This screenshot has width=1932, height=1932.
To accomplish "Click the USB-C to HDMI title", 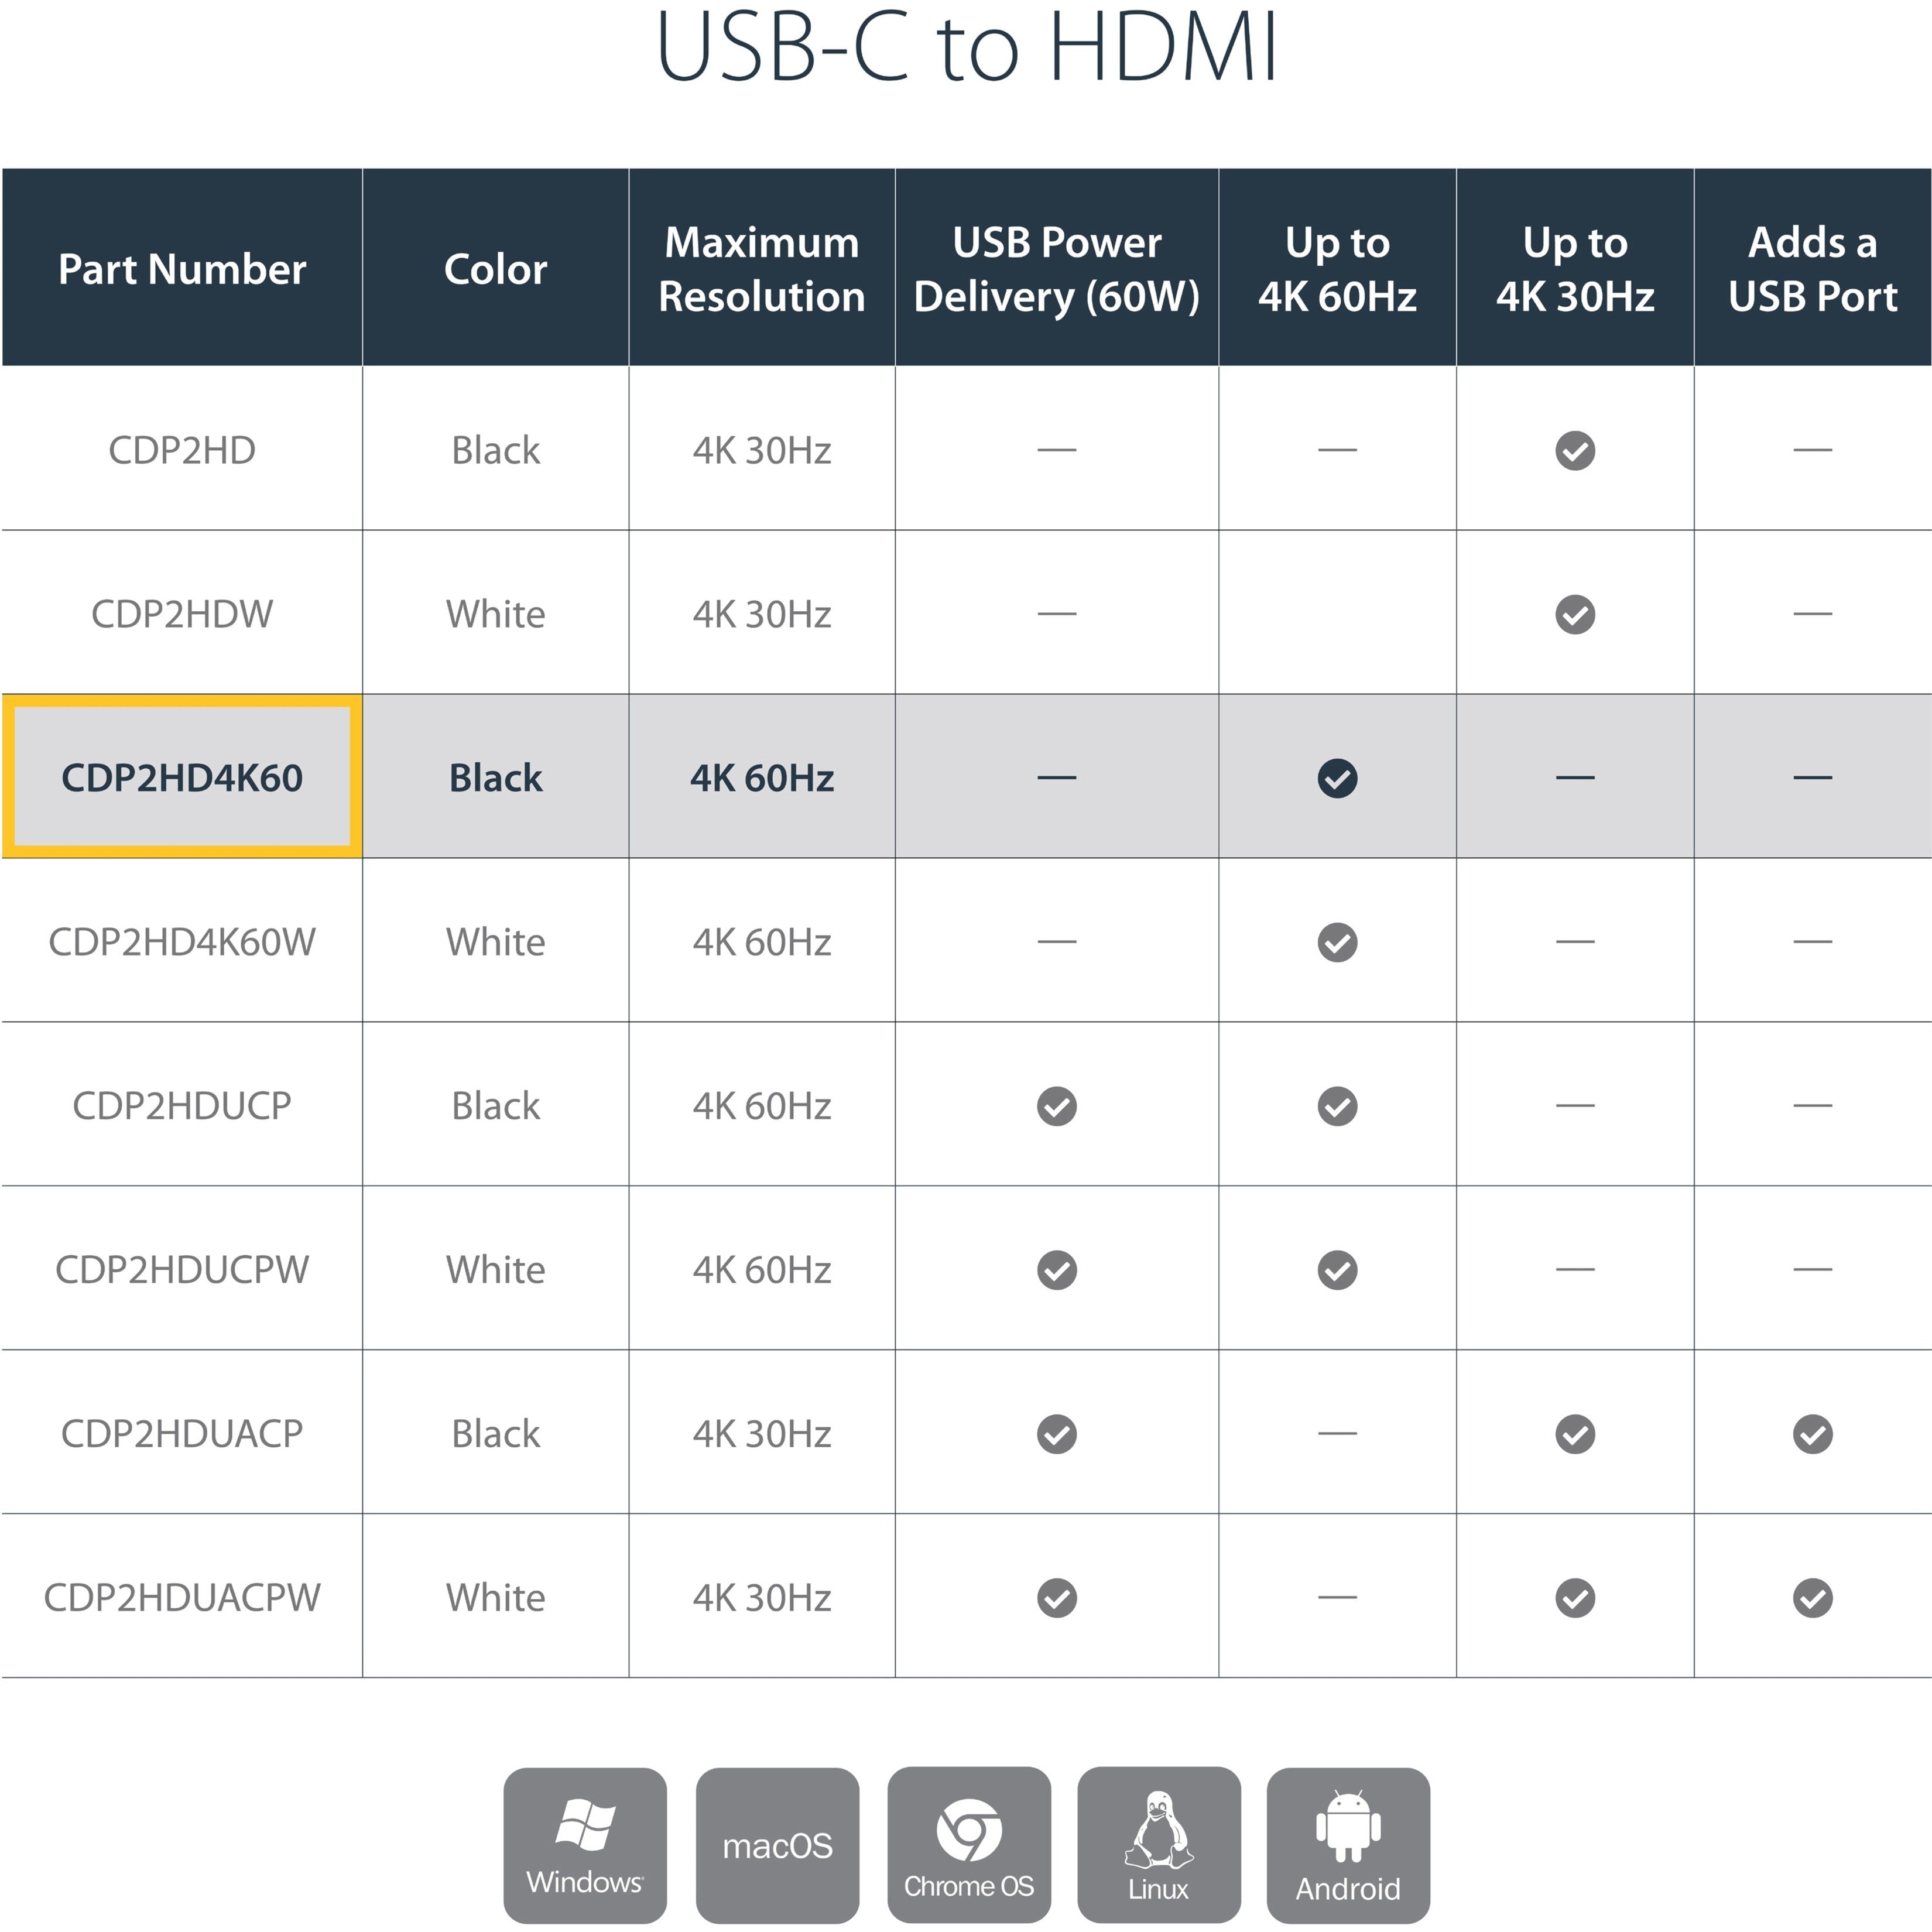I will (x=967, y=46).
